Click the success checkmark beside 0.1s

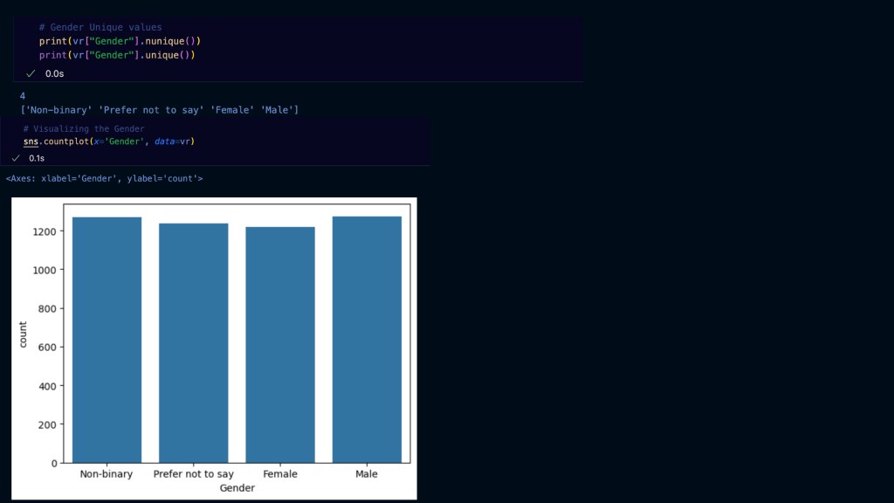click(15, 158)
